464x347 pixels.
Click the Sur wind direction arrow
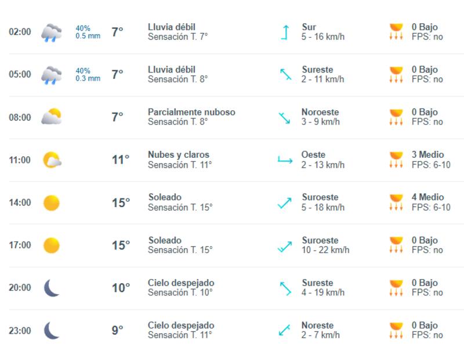coord(285,32)
